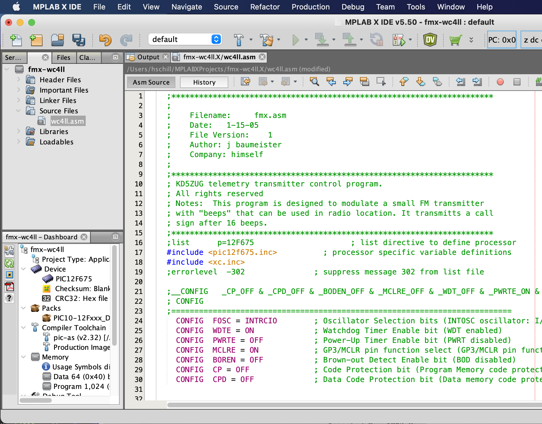Click the Save All toolbar icon

point(78,40)
